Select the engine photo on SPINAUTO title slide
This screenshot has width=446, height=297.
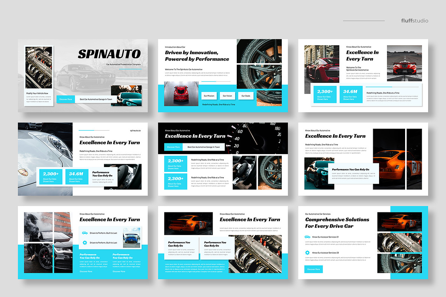39,67
